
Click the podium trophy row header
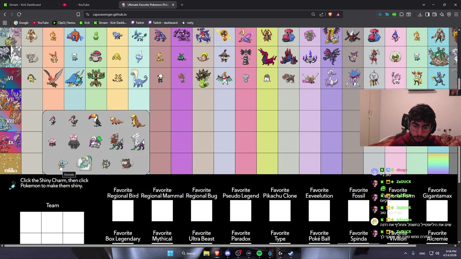coord(10,164)
